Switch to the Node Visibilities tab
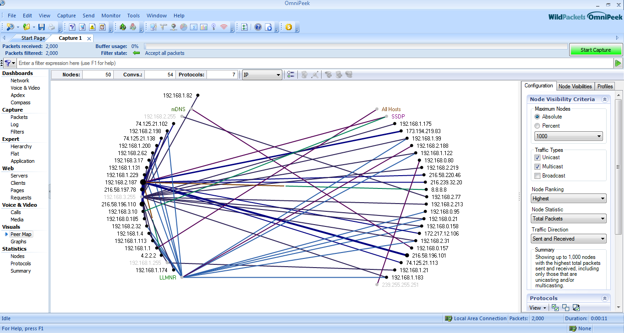The height and width of the screenshot is (333, 624). point(575,86)
